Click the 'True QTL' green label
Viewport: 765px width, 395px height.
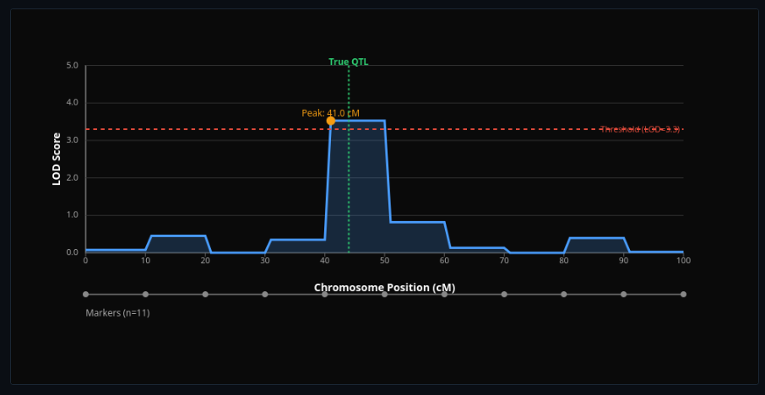[349, 62]
